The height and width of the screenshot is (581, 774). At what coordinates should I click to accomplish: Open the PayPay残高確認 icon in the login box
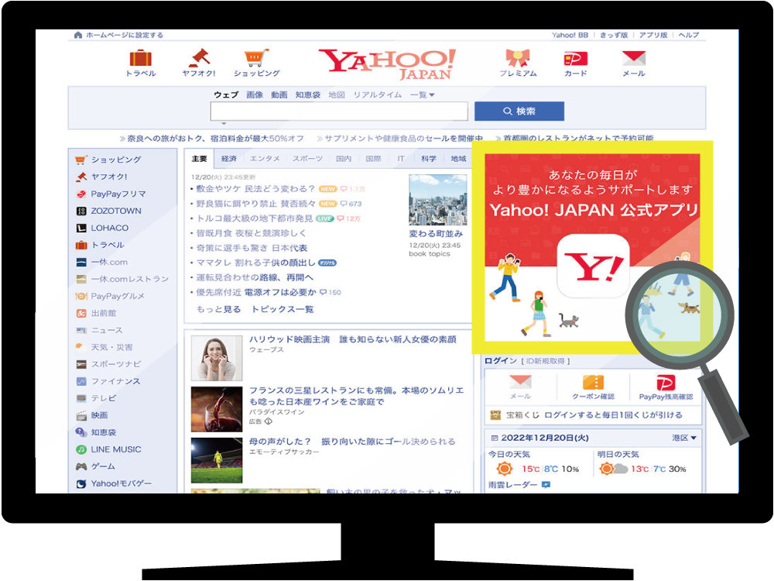point(666,383)
